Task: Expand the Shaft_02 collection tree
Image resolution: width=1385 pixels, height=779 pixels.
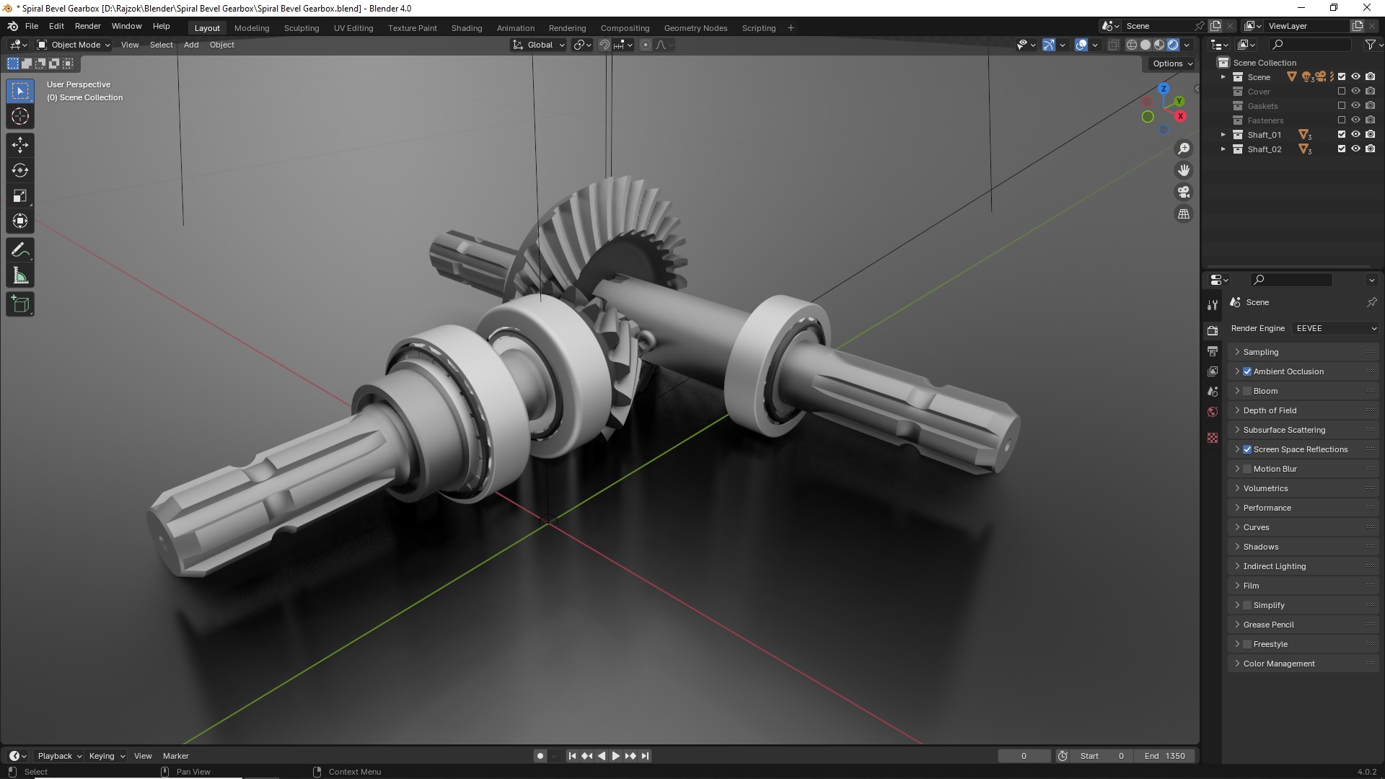Action: click(x=1223, y=149)
